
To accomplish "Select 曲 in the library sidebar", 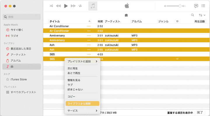I will [x=22, y=67].
